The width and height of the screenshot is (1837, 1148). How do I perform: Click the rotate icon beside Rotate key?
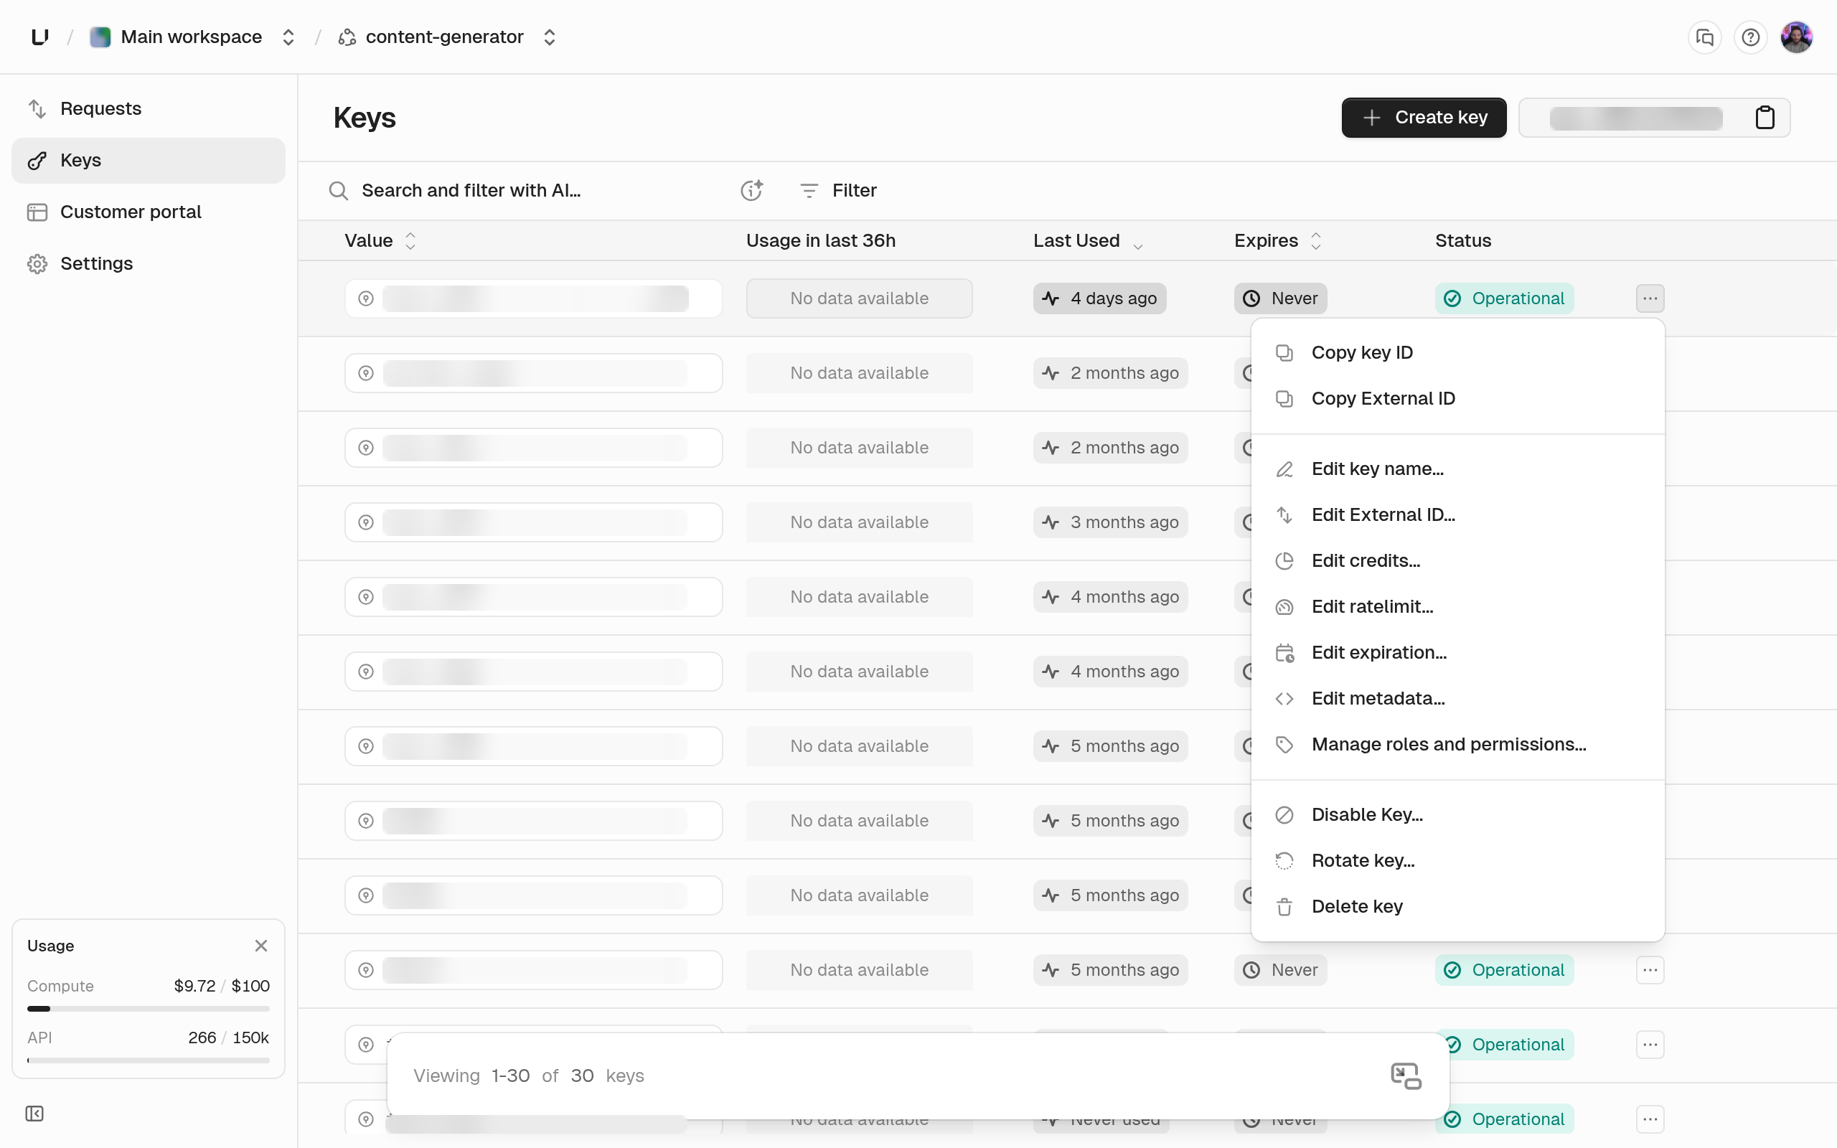click(1284, 860)
